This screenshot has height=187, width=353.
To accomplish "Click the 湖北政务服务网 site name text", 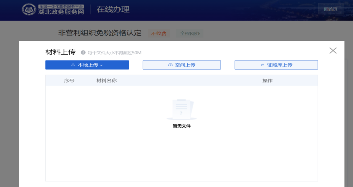I will [61, 12].
